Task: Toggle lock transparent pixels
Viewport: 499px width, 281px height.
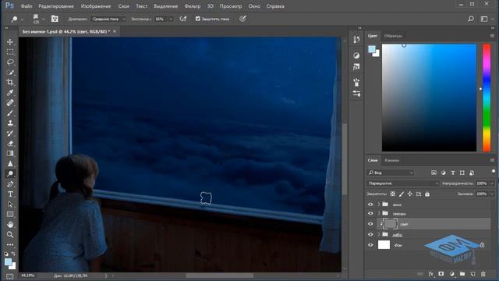Action: click(x=393, y=194)
